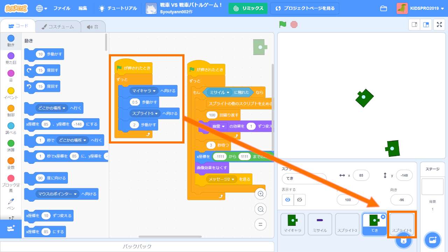Select the 見た目 purple category swatch

click(11, 56)
